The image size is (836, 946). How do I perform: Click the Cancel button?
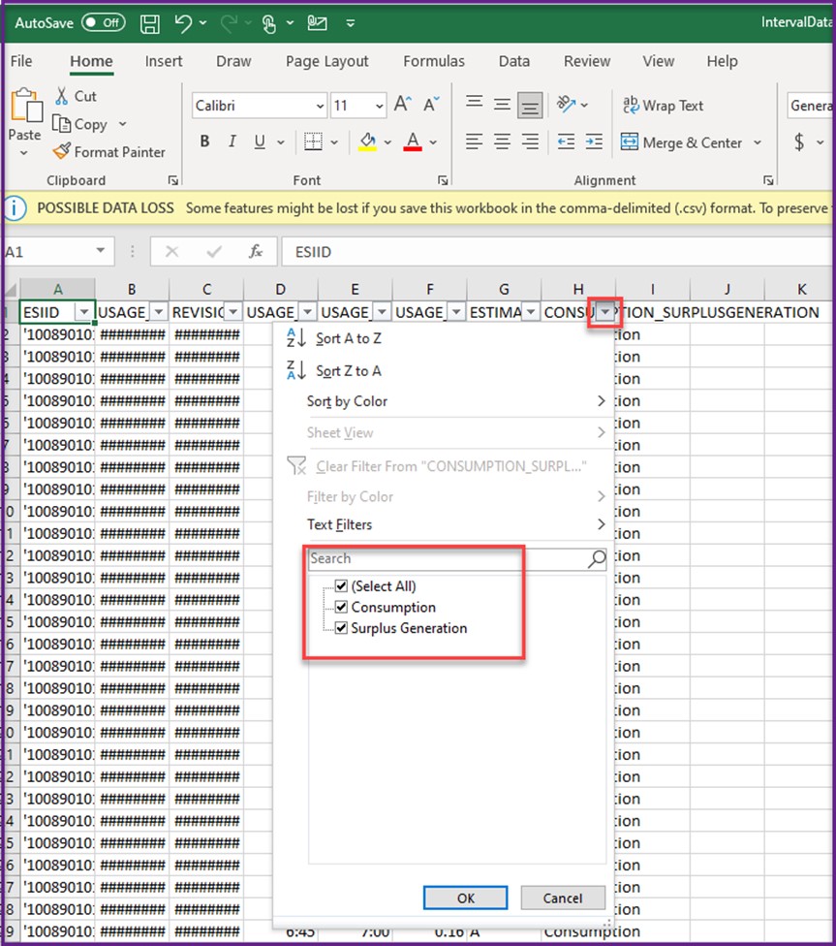[x=562, y=899]
